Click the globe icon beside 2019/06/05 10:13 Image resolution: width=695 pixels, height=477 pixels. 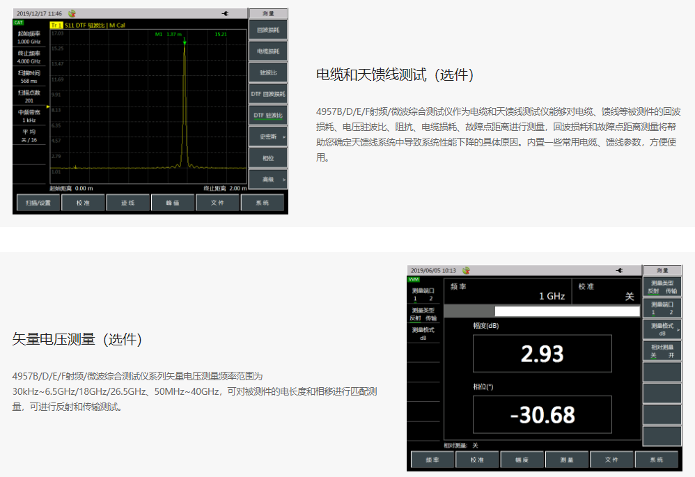click(x=466, y=270)
